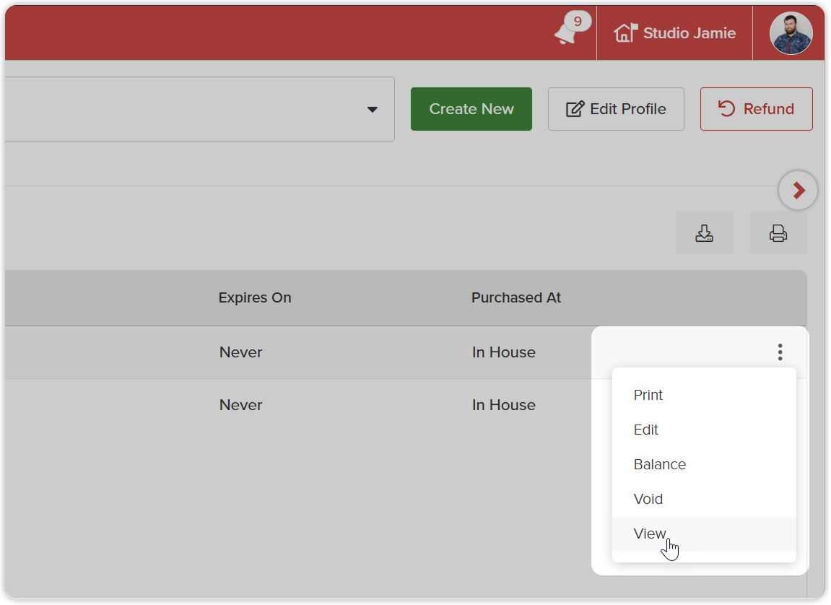Image resolution: width=831 pixels, height=605 pixels.
Task: Select Void from the context menu
Action: [x=704, y=499]
